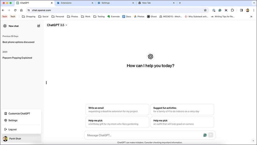Open the Personal bookmarks folder

[x=58, y=17]
